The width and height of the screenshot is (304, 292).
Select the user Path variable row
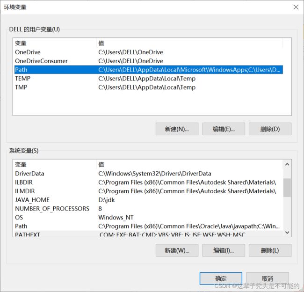coord(21,70)
